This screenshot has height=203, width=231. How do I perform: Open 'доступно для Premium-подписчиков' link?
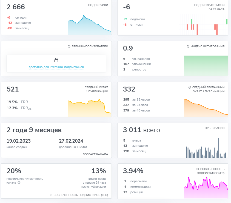[56, 67]
